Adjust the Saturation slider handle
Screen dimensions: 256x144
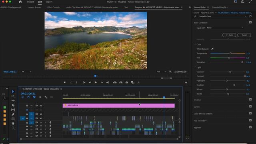242,62
